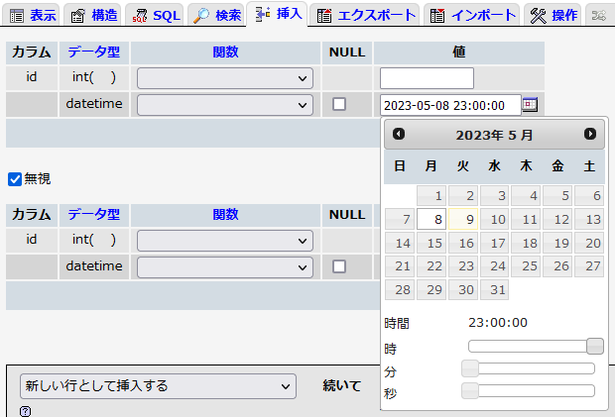Click the 挿入 tab icon
Viewport: 615px width, 417px height.
click(263, 15)
